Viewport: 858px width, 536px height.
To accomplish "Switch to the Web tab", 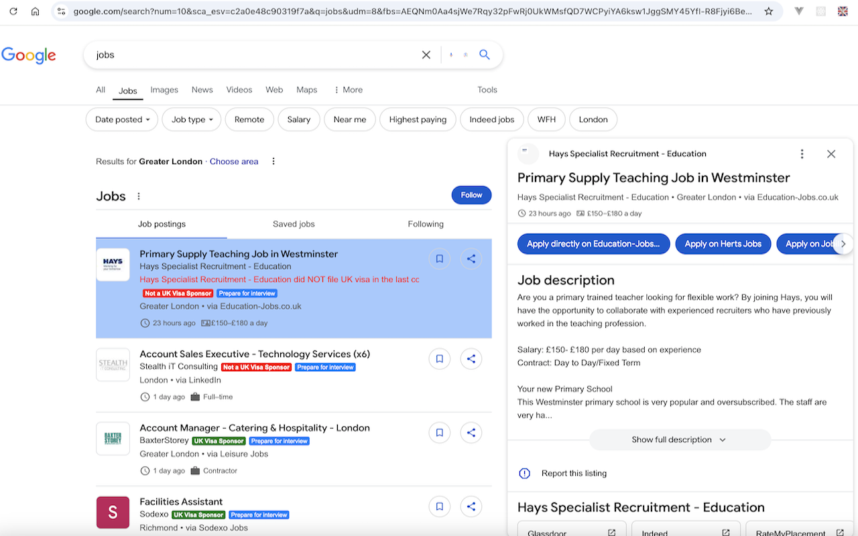I will coord(274,90).
